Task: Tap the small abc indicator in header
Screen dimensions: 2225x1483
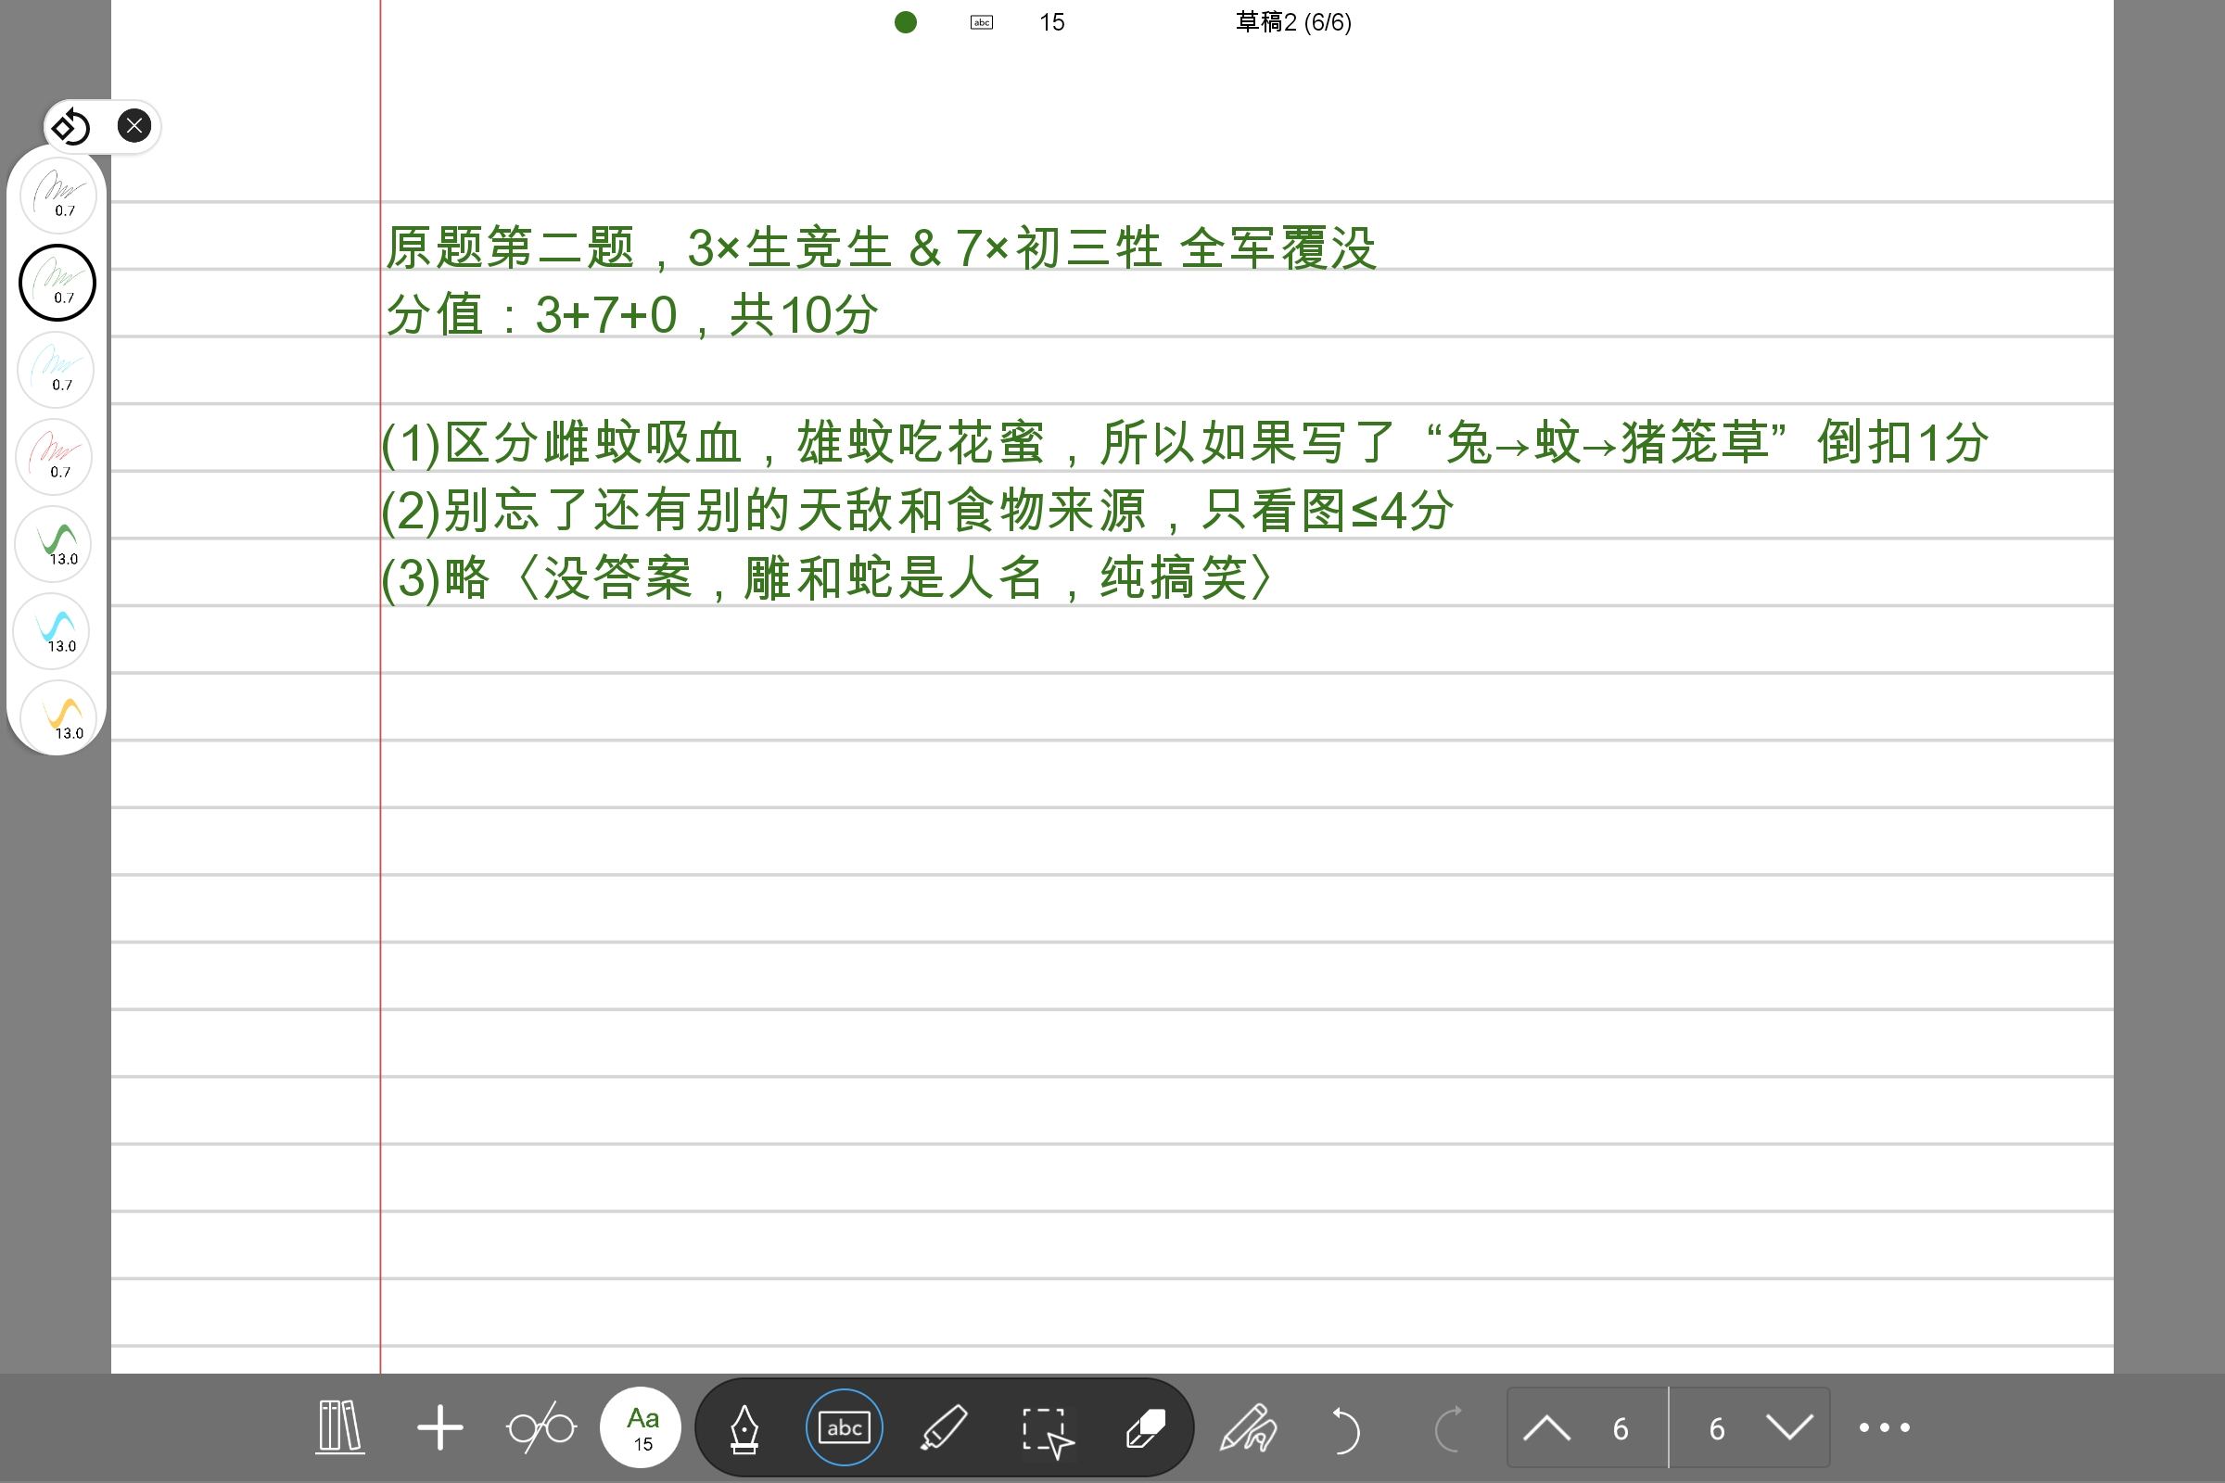Action: pos(982,21)
